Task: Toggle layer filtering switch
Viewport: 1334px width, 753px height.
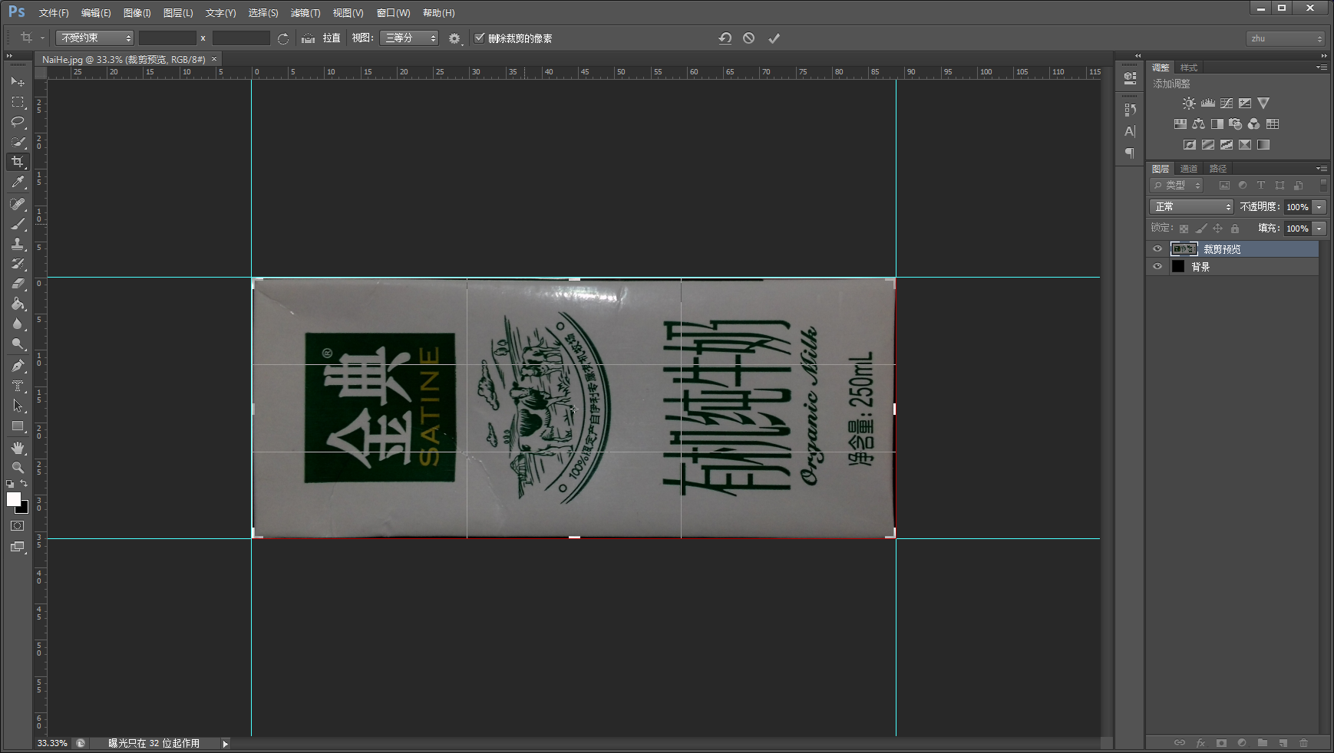Action: 1322,185
